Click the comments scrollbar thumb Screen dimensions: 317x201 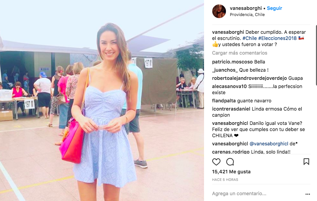[x=316, y=55]
